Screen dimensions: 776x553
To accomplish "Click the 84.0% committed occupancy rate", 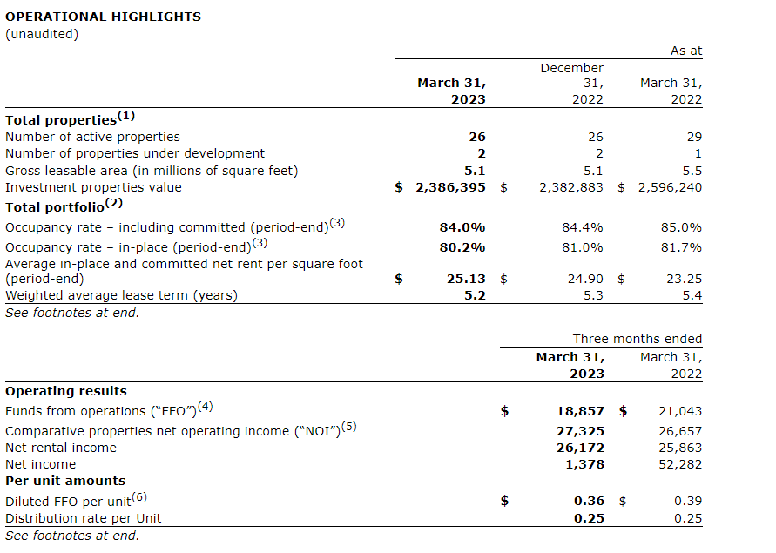I will click(462, 227).
